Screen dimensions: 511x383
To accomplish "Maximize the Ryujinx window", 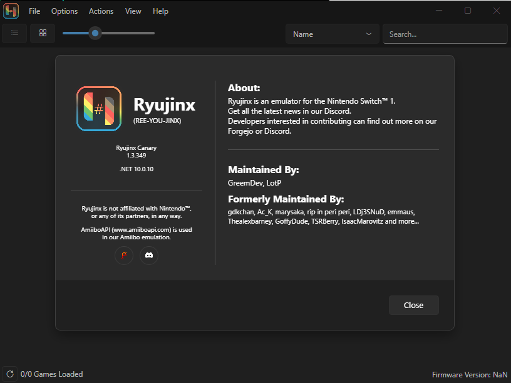I will 468,11.
